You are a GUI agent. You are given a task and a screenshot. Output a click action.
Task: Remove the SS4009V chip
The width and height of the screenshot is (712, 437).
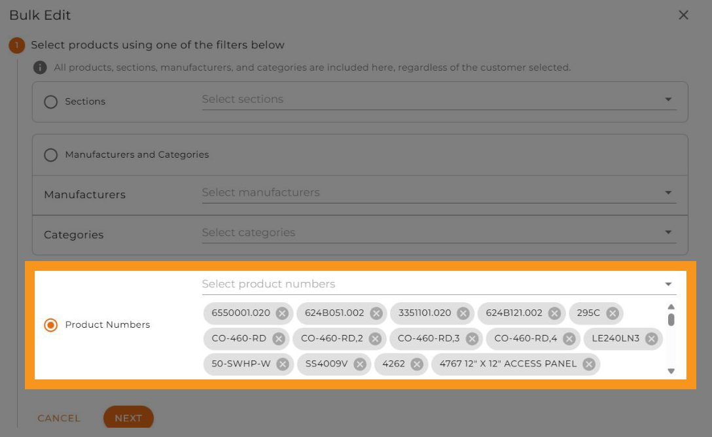click(359, 364)
